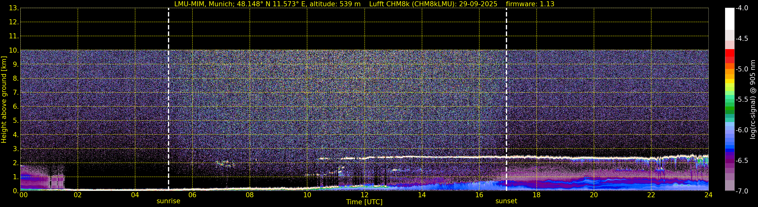Click the '10' tick on the time axis

point(307,195)
